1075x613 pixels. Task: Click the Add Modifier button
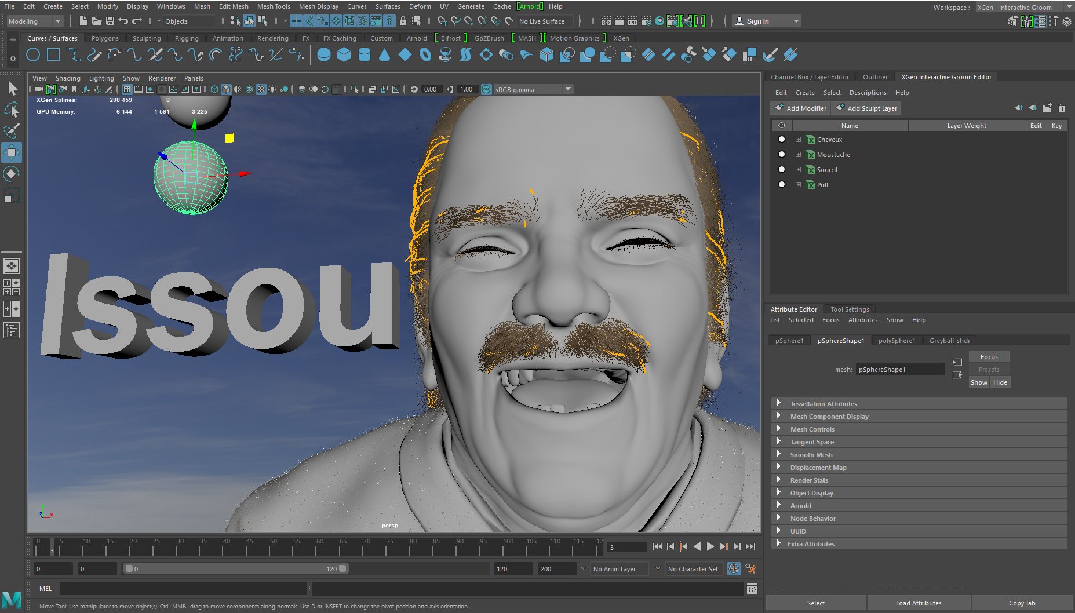800,108
